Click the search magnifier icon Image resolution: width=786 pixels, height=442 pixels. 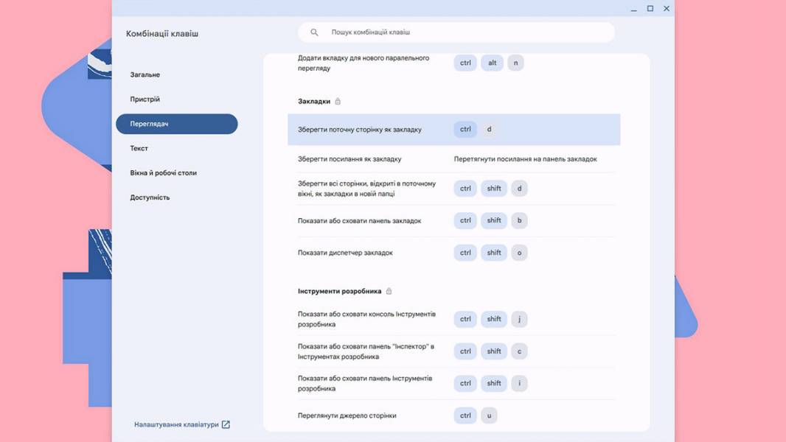pyautogui.click(x=314, y=32)
